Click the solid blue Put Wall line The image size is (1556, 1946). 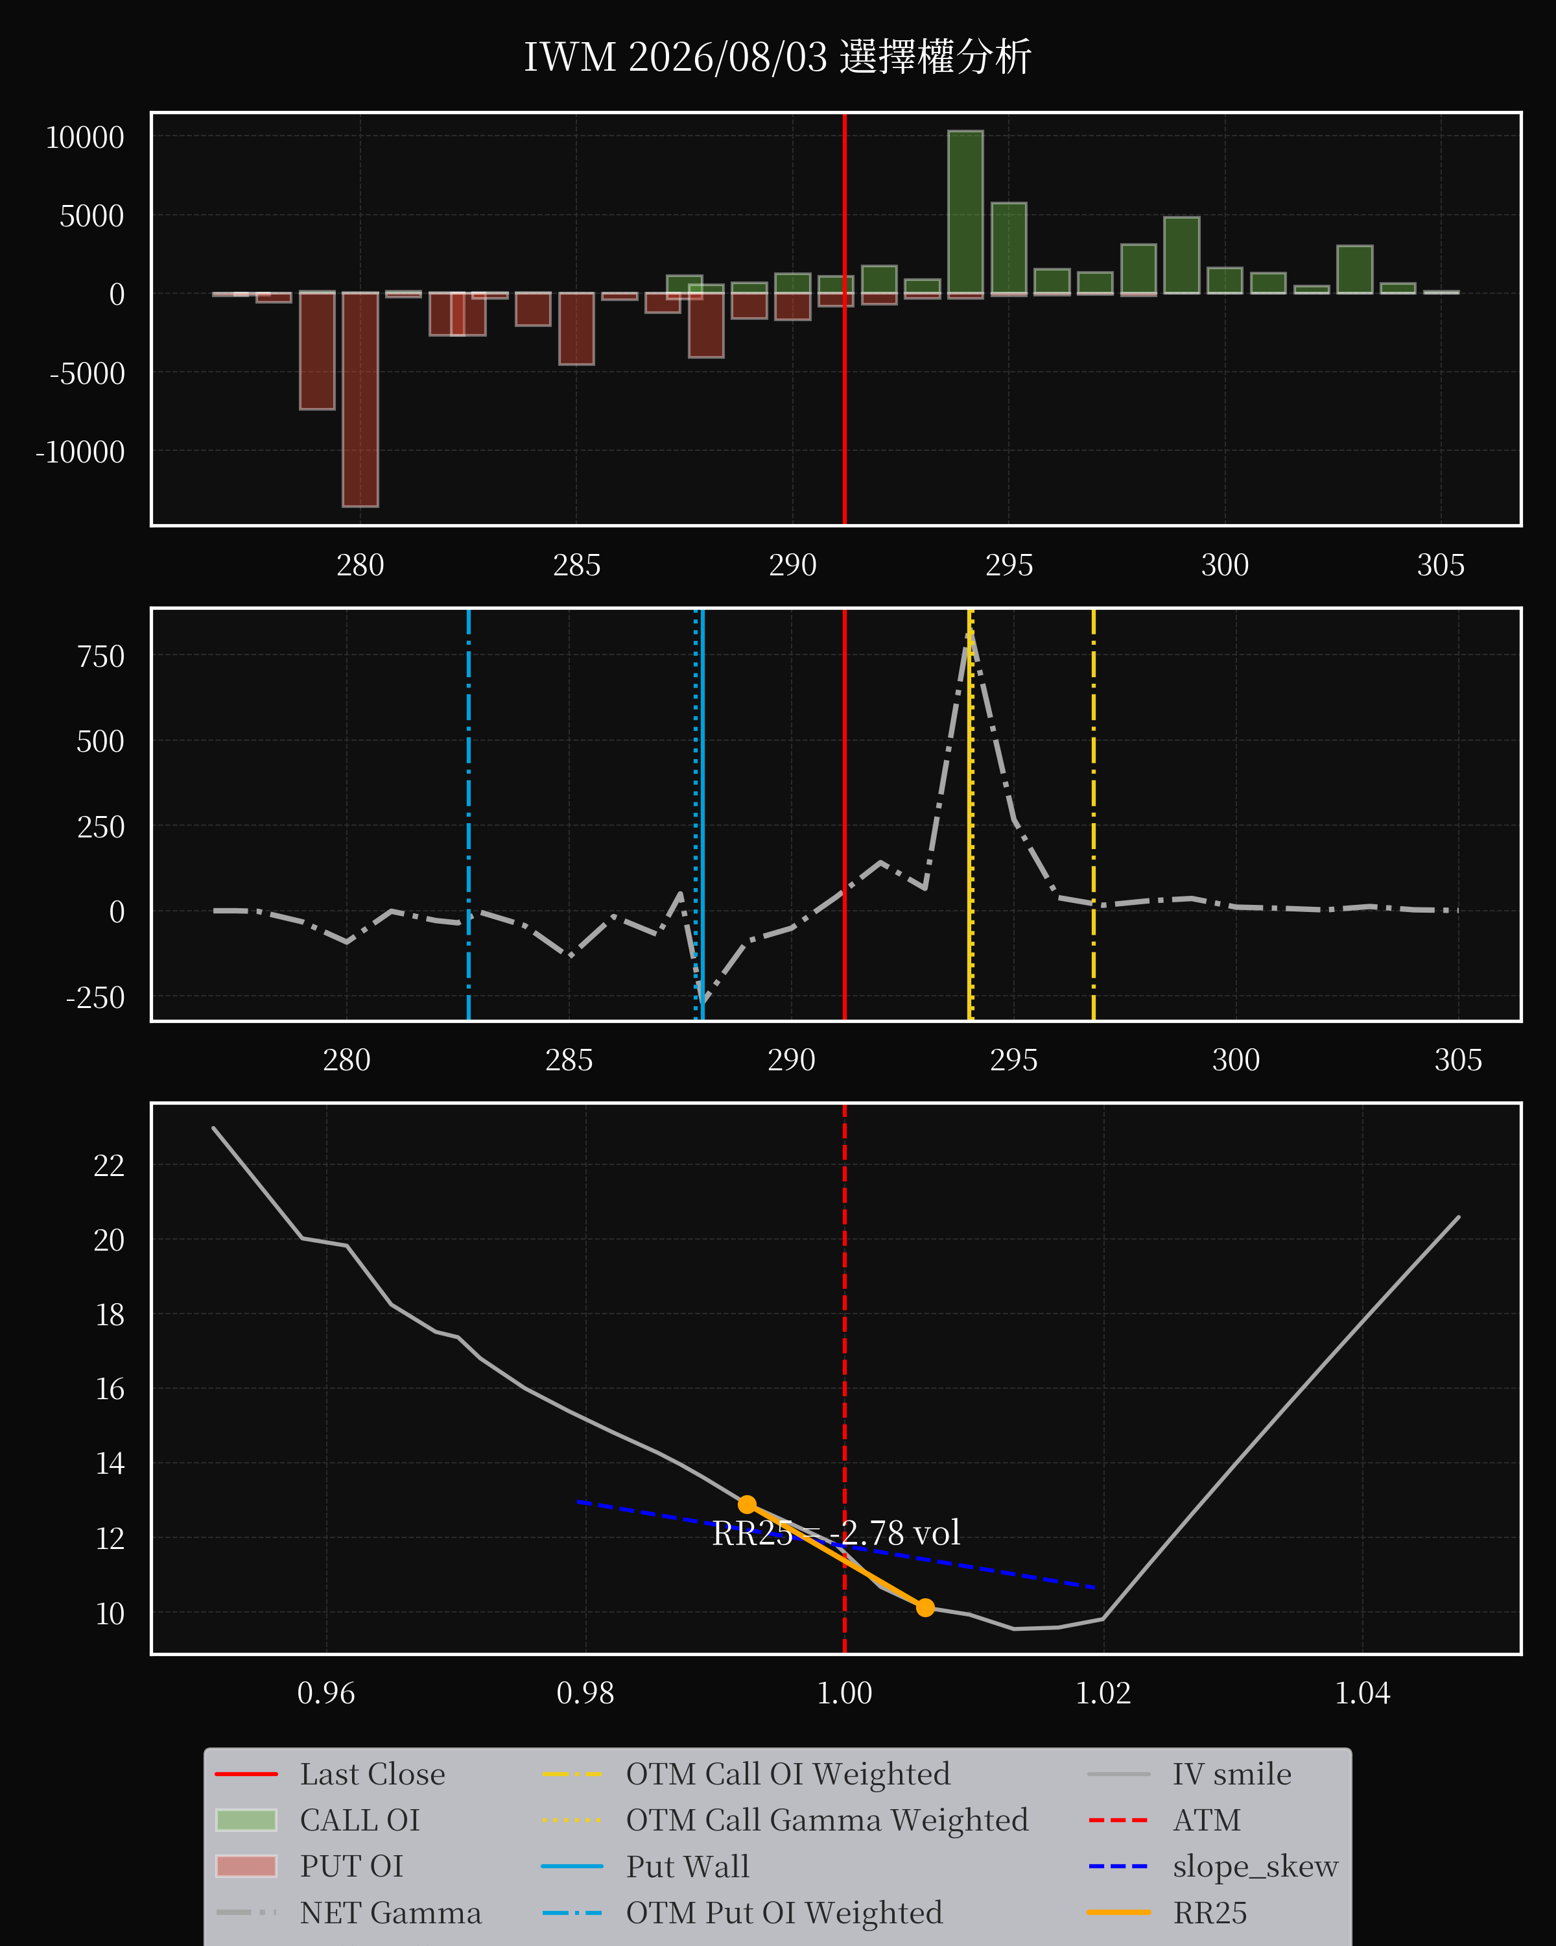(701, 815)
